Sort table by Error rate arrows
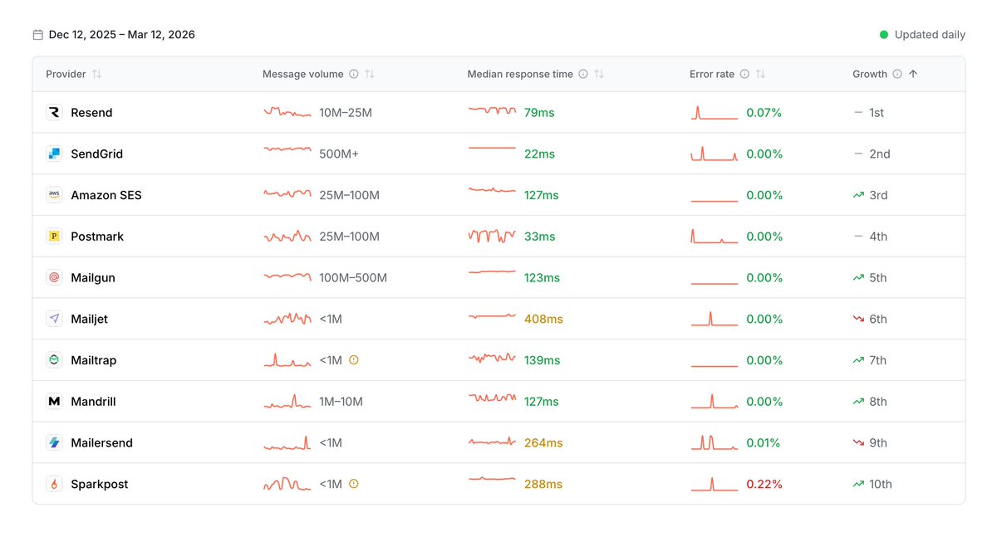The image size is (997, 537). click(760, 74)
